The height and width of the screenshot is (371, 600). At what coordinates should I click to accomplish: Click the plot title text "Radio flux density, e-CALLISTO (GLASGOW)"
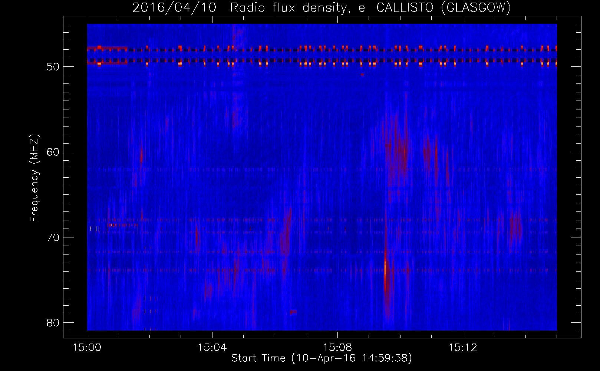[x=370, y=8]
